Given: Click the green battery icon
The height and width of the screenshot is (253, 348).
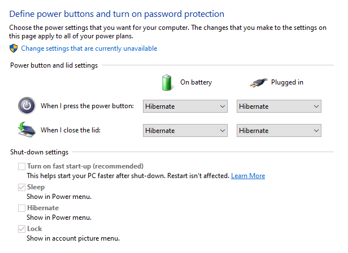Looking at the screenshot, I should (x=166, y=82).
